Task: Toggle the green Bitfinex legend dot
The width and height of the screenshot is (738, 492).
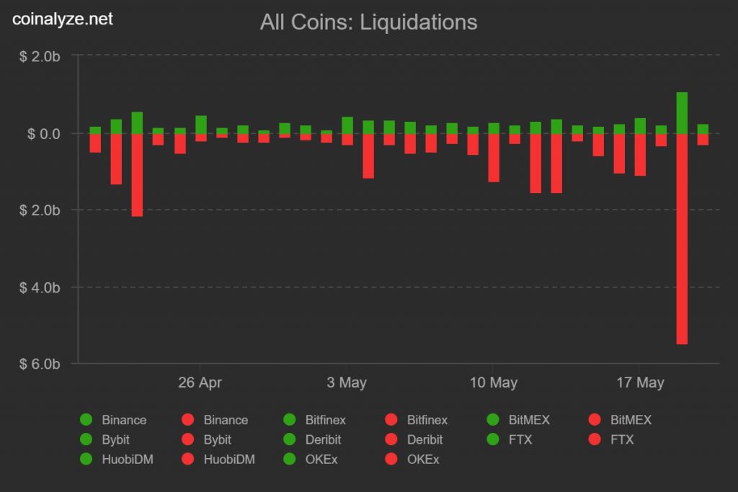Action: pos(290,420)
